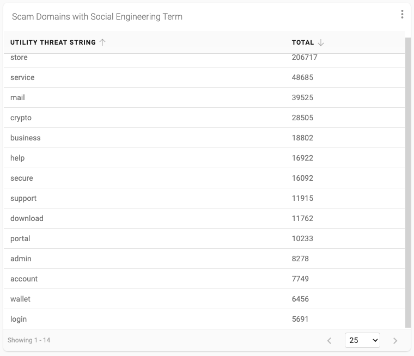Select the support row
The width and height of the screenshot is (414, 356).
[204, 198]
